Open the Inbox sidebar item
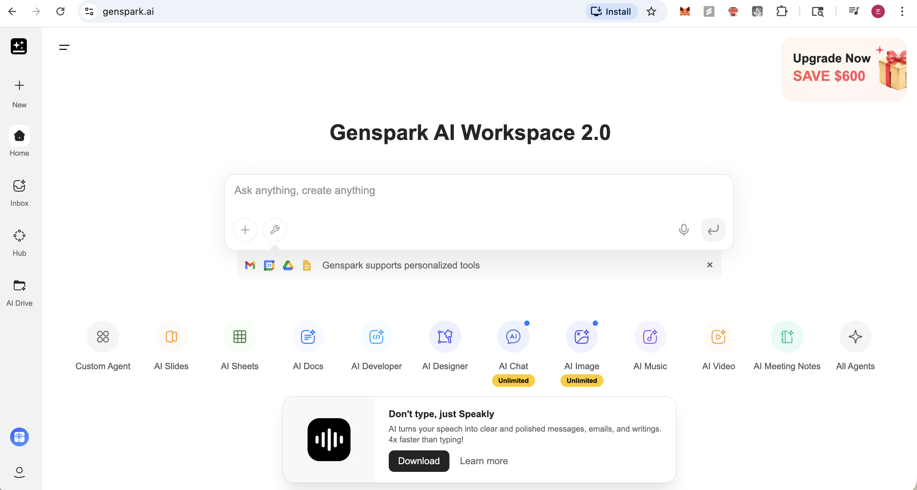This screenshot has width=917, height=490. 19,193
